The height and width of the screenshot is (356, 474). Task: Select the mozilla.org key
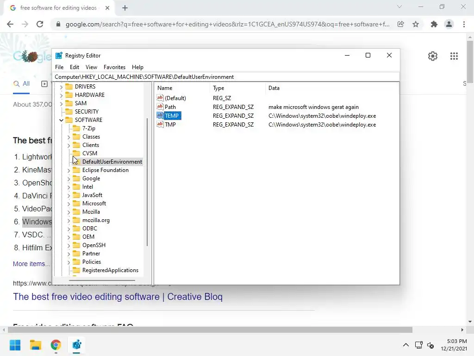point(96,220)
